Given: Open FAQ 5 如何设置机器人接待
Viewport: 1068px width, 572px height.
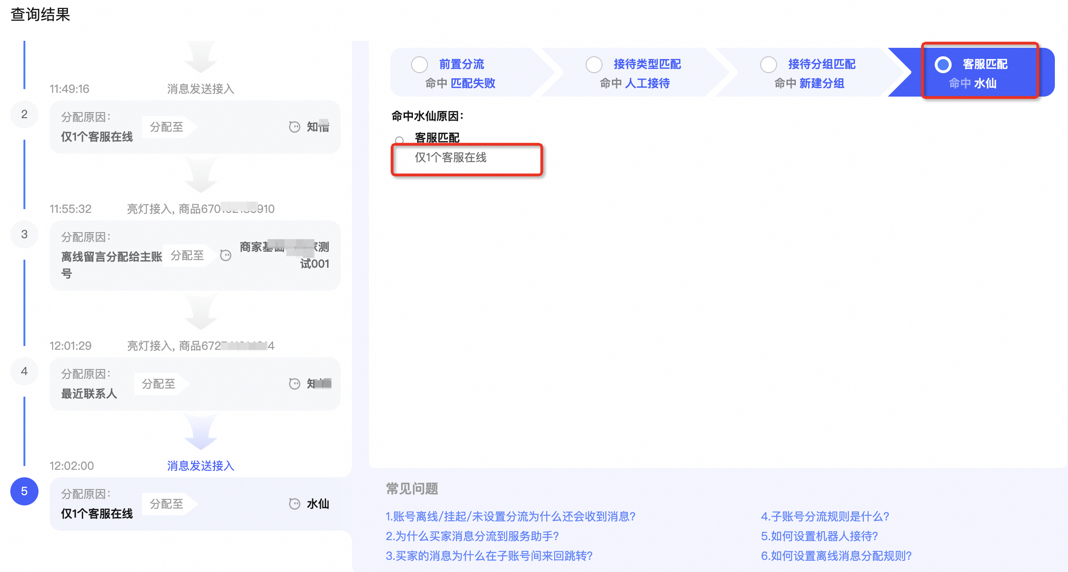Looking at the screenshot, I should [x=819, y=536].
